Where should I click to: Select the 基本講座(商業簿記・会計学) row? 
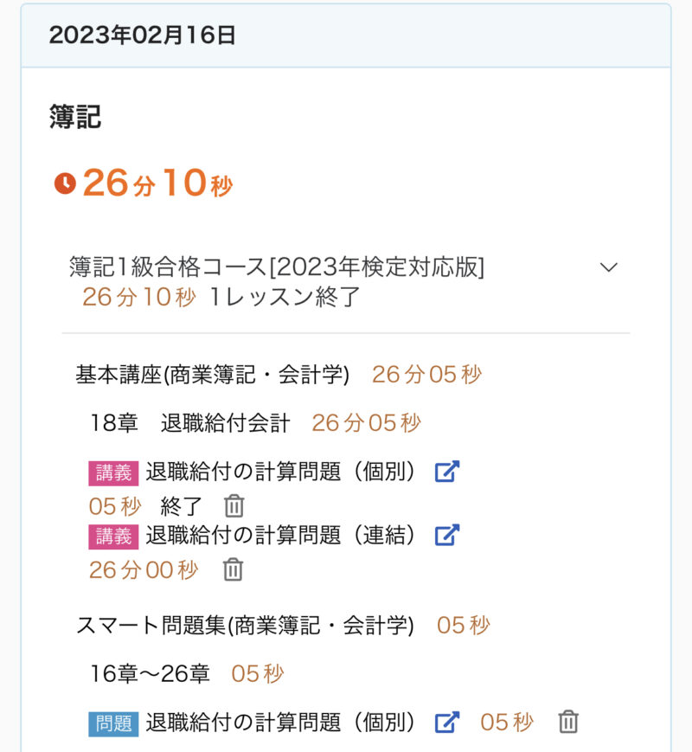click(213, 375)
